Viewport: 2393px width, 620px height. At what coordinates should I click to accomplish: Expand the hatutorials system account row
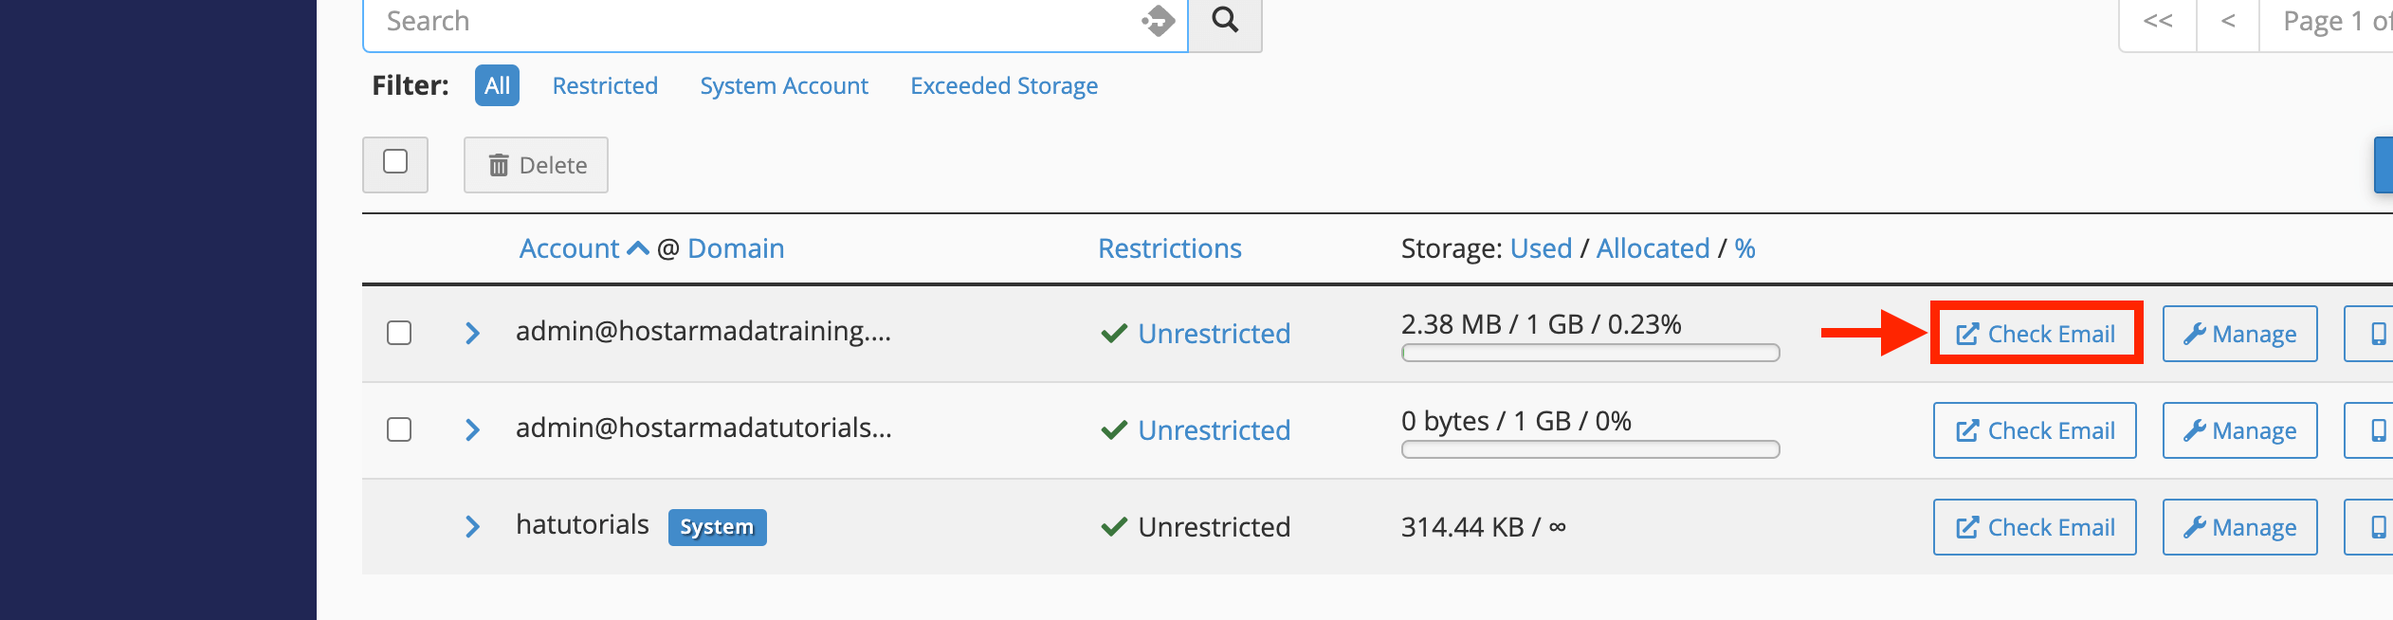pos(472,526)
